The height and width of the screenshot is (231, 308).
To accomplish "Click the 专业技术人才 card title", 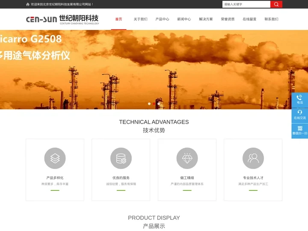I will click(253, 178).
